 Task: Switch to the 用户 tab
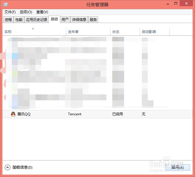[x=65, y=20]
